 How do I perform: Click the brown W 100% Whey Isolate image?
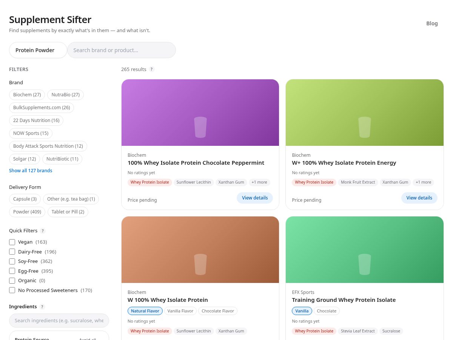point(200,250)
